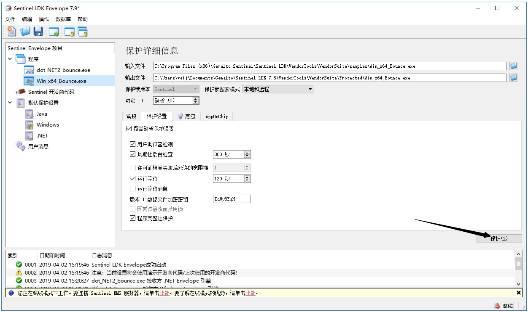The height and width of the screenshot is (312, 528).
Task: Click the Protect All Programs icon
Action: (83, 32)
